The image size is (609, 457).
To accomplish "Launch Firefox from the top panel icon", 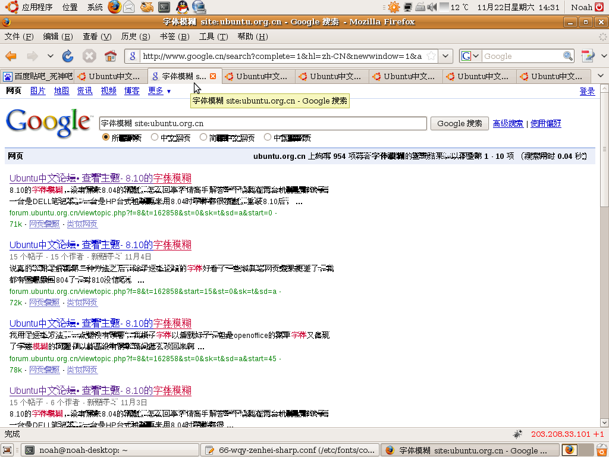I will (x=115, y=7).
